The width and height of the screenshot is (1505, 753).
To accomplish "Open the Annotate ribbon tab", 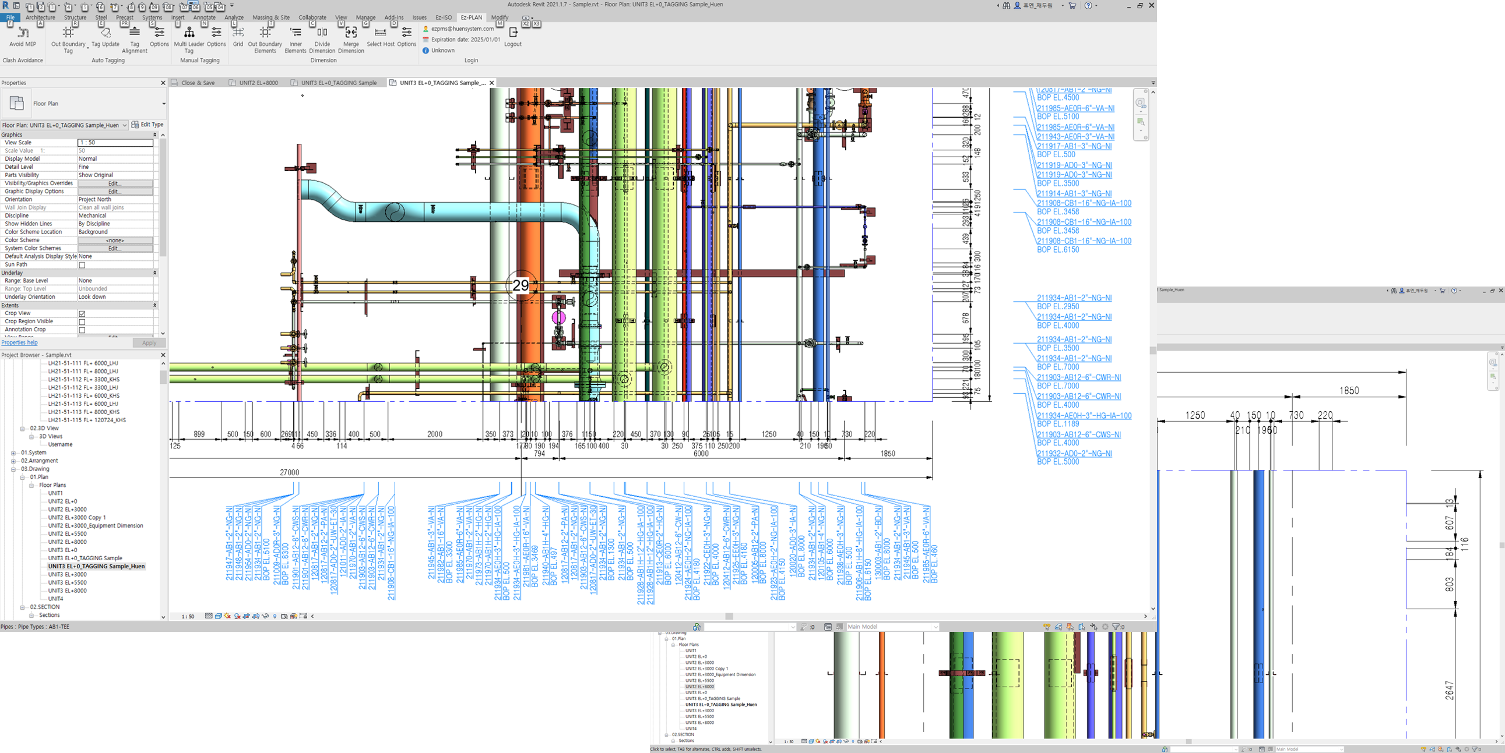I will click(x=205, y=17).
